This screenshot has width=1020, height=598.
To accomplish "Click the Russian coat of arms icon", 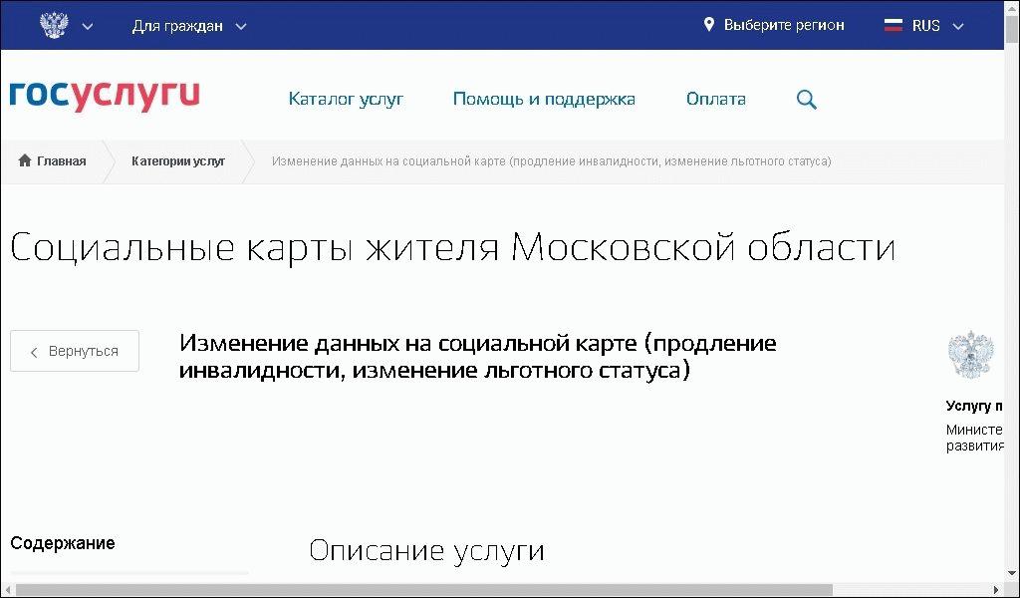I will pyautogui.click(x=54, y=25).
